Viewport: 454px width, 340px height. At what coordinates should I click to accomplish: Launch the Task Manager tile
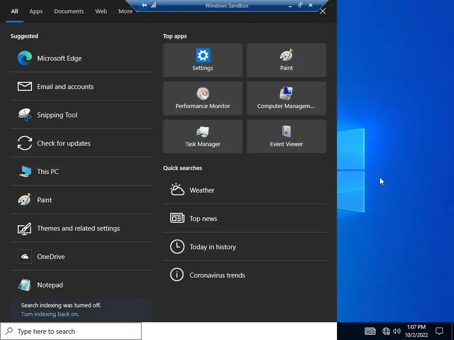click(x=203, y=136)
